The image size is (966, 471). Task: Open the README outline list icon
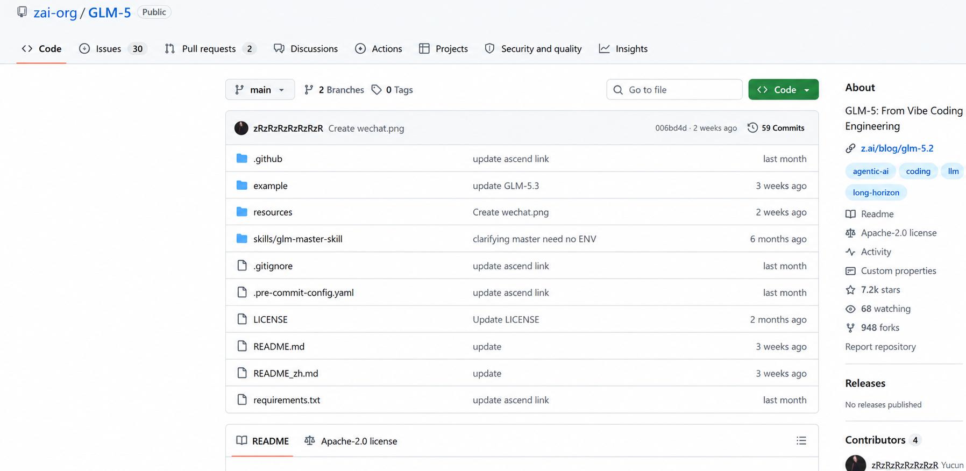coord(801,441)
